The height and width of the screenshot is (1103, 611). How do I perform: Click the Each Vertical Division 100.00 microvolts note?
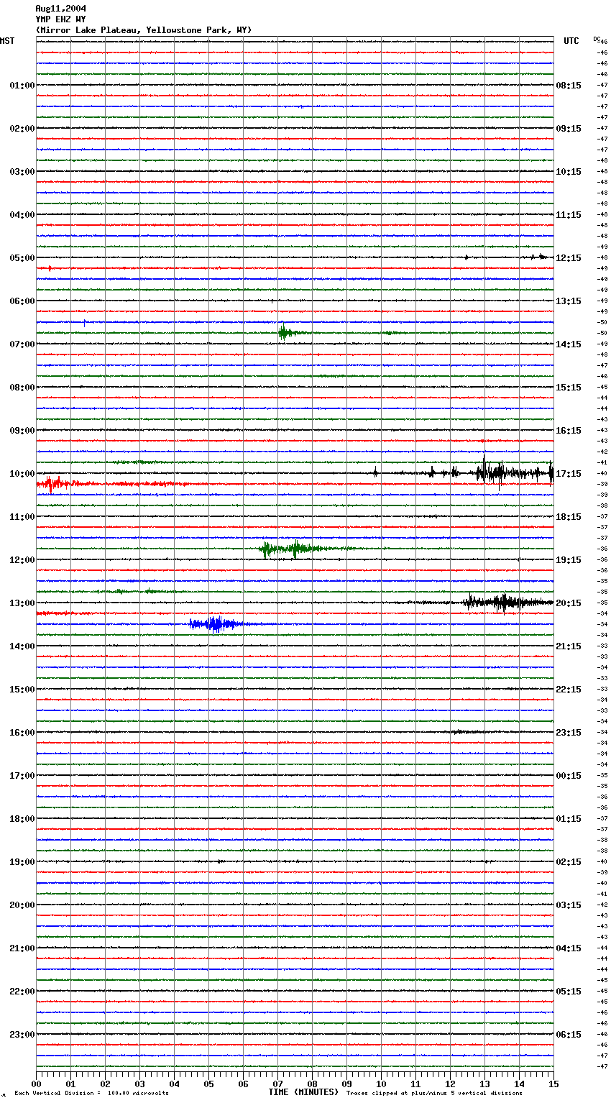[91, 1094]
